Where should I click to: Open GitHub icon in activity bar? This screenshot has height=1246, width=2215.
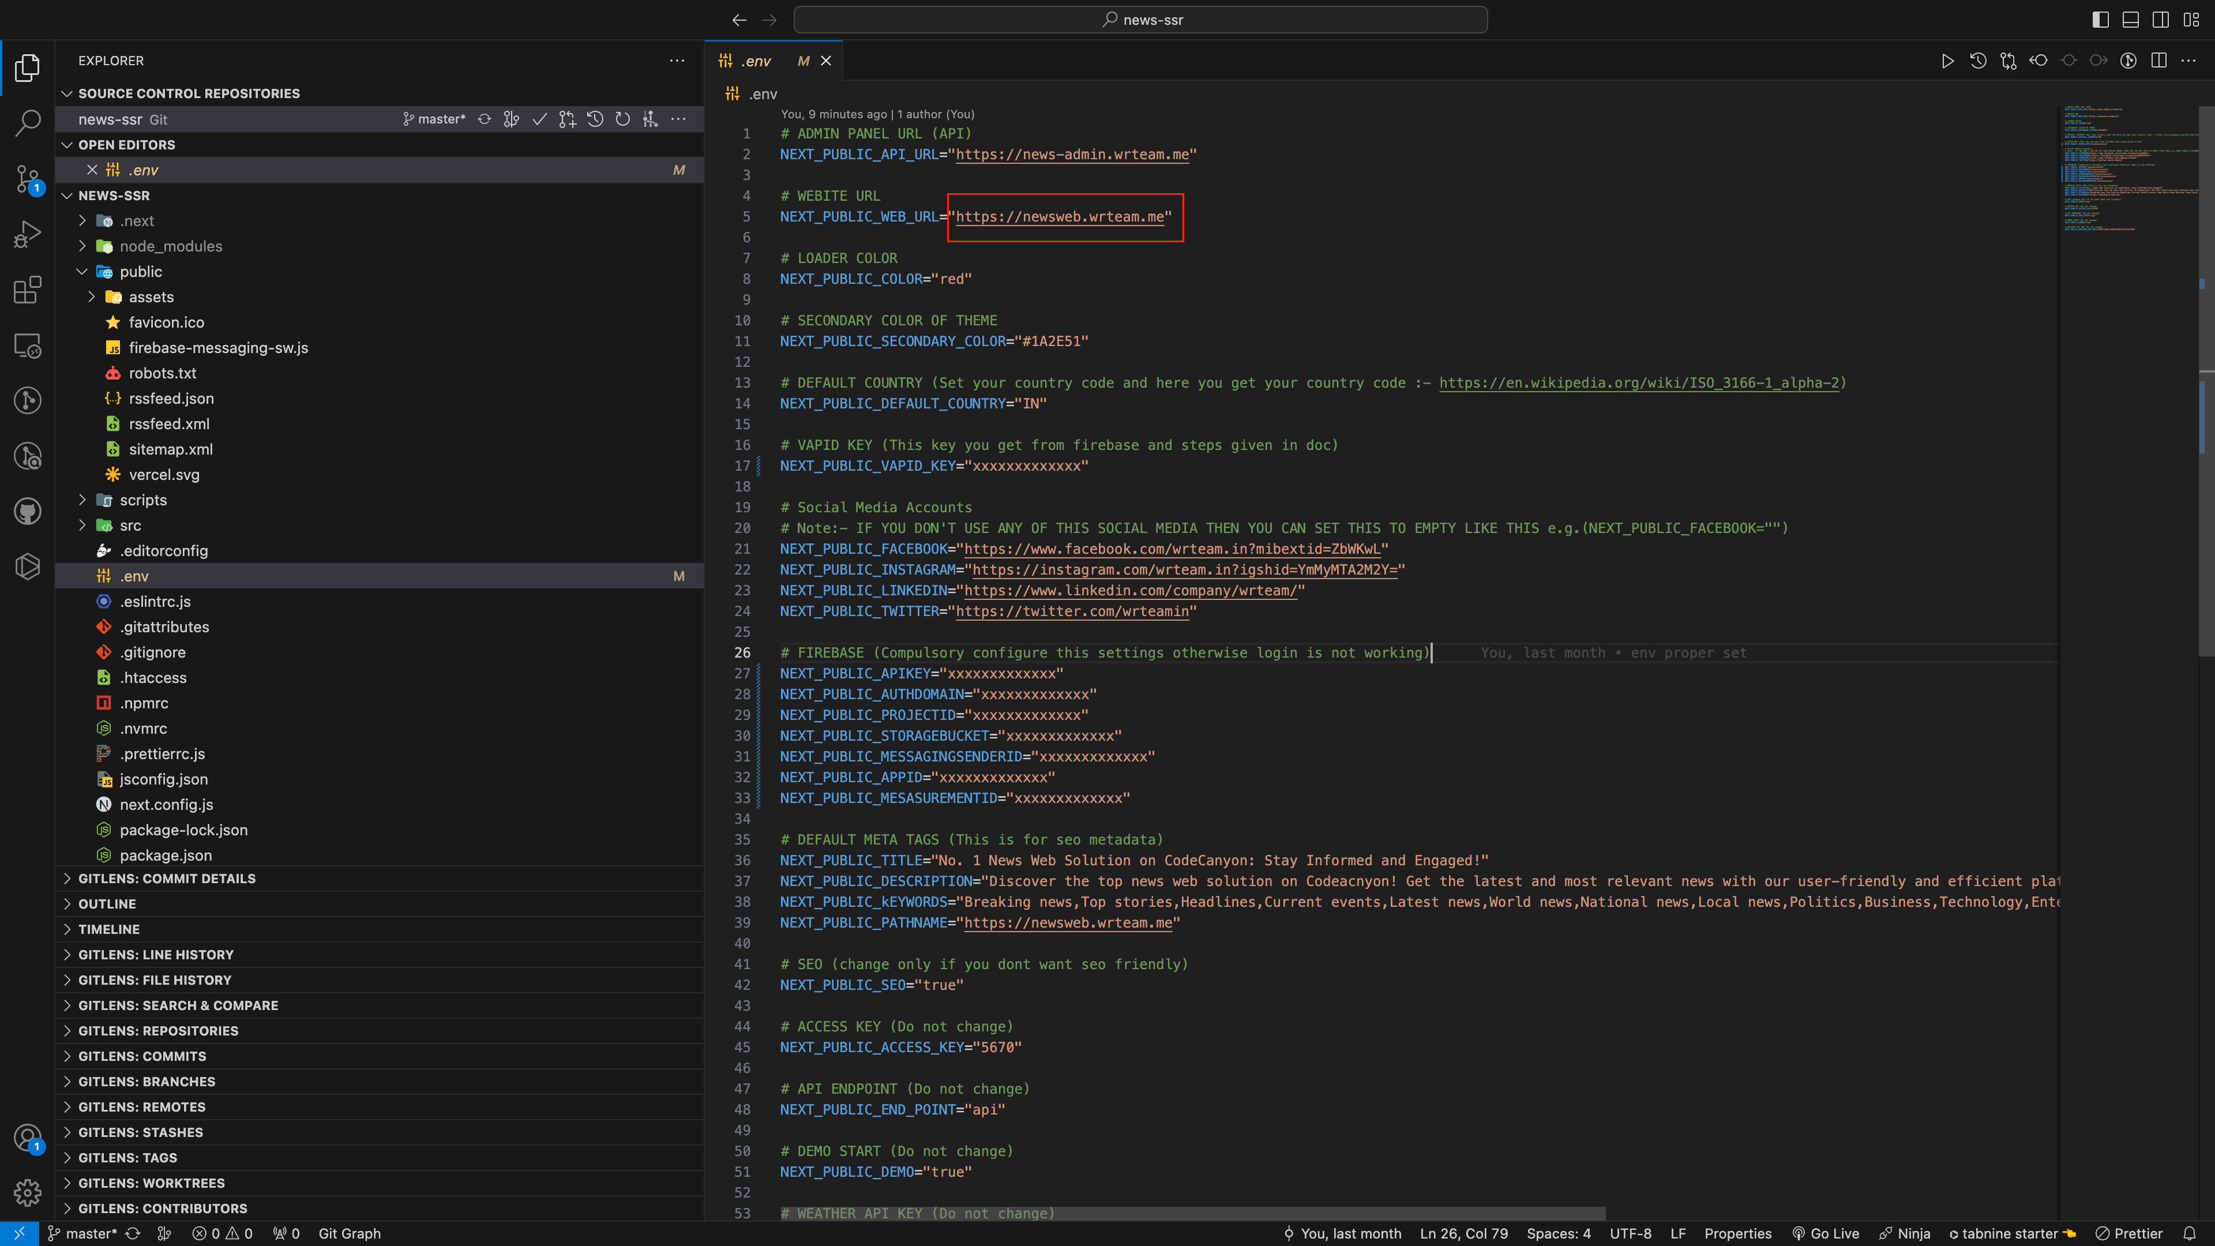28,511
